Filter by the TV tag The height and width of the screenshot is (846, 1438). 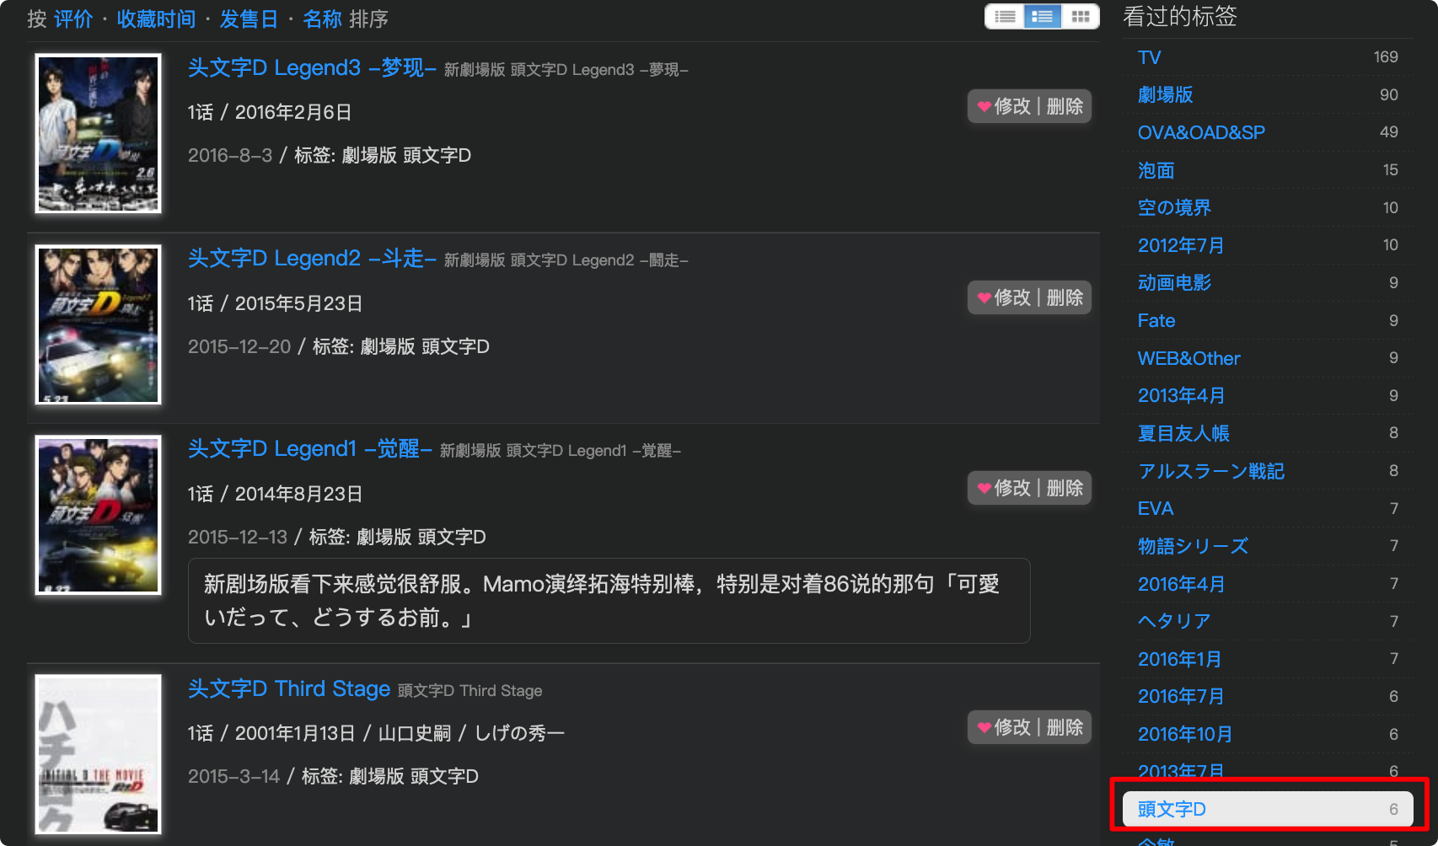pos(1149,57)
